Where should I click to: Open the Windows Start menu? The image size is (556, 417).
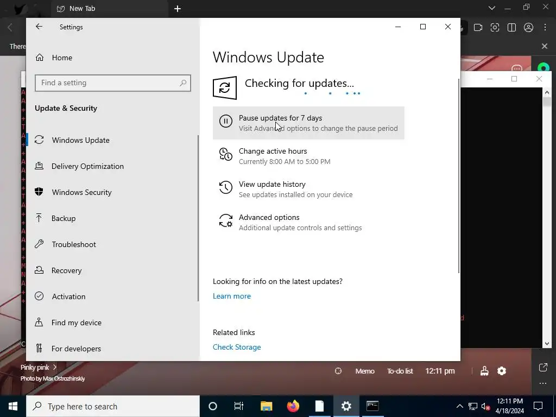click(x=13, y=406)
